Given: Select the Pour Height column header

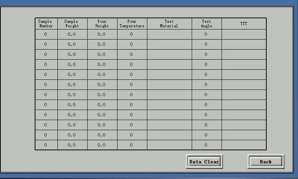Looking at the screenshot, I should point(102,24).
